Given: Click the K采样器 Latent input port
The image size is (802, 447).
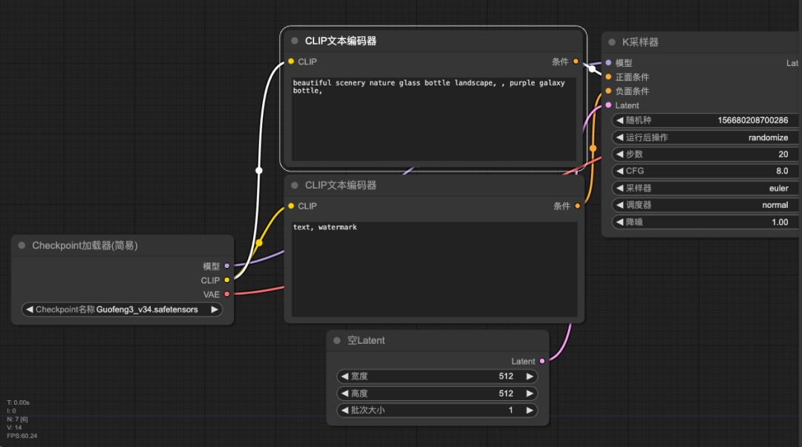Looking at the screenshot, I should 608,105.
